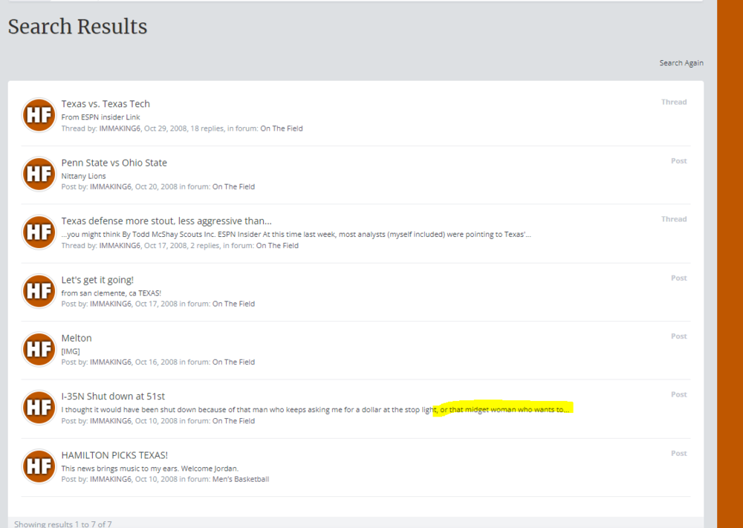Open the Texas vs. Texas Tech thread title
This screenshot has height=528, width=743.
(106, 104)
